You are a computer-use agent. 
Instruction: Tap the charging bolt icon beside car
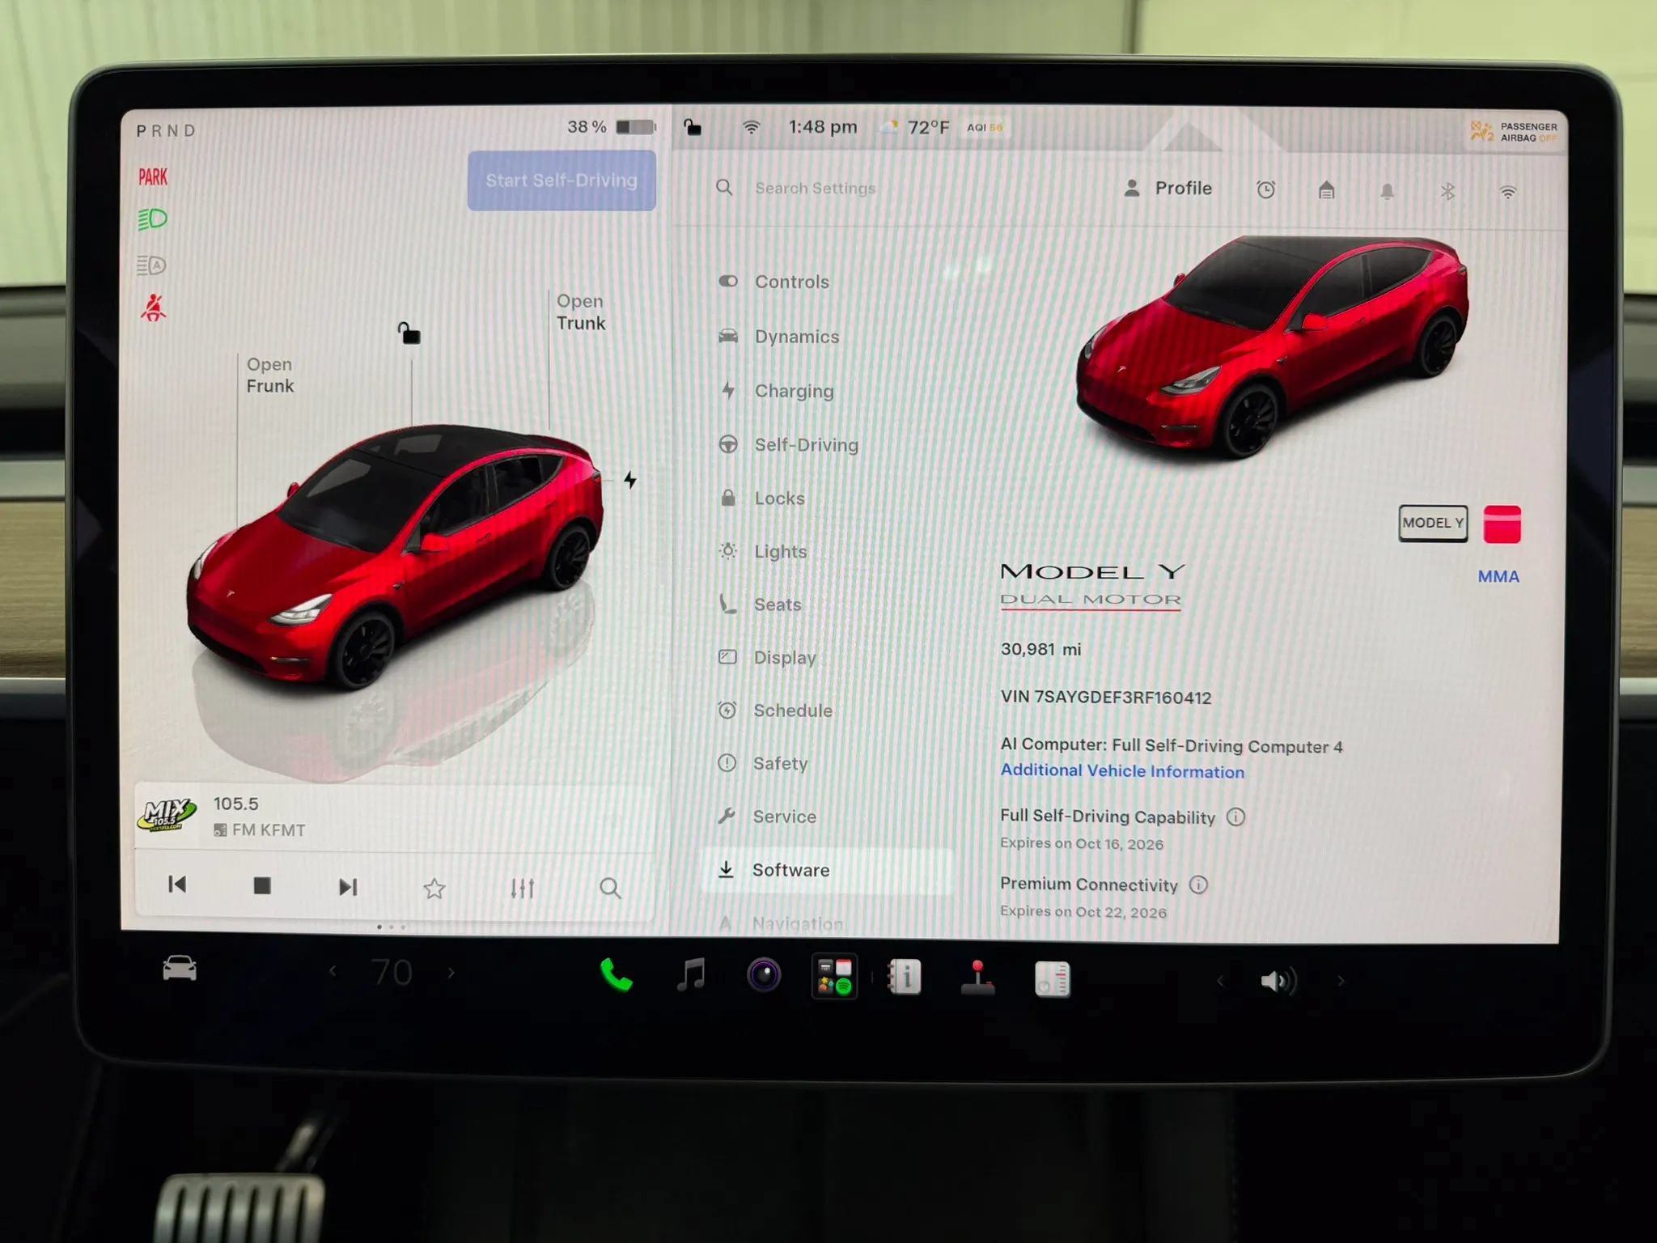(x=630, y=480)
